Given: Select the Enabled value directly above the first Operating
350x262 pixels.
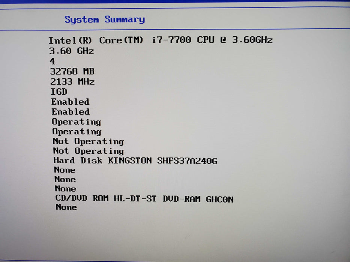Looking at the screenshot, I should tap(71, 112).
